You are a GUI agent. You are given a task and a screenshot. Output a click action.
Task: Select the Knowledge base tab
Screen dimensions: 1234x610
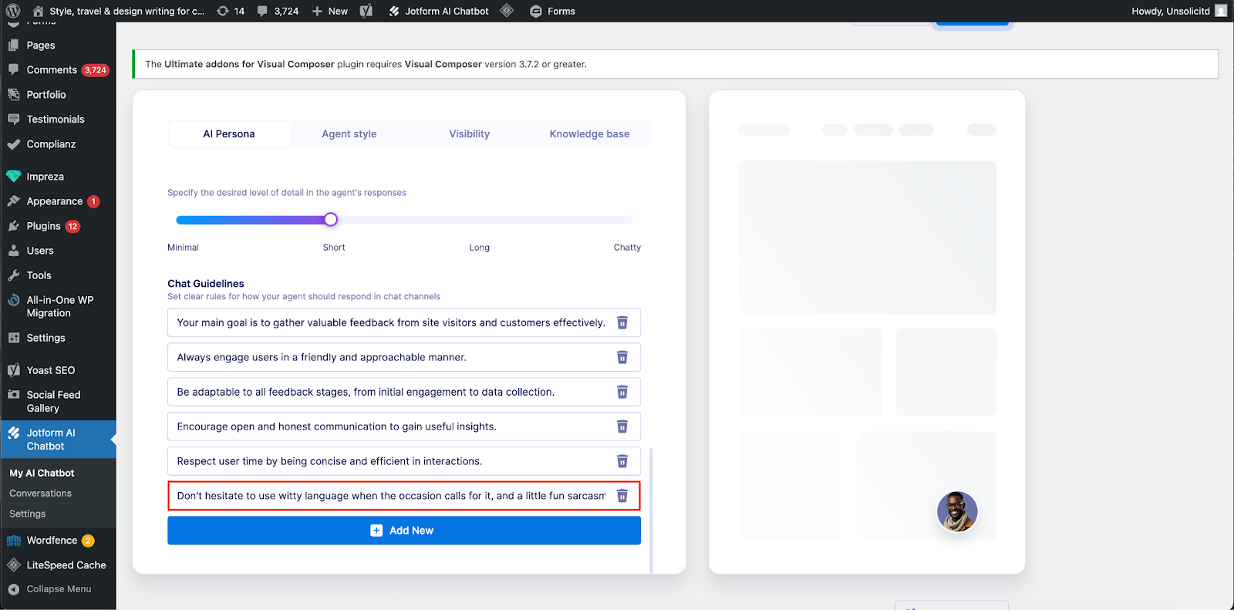point(589,134)
